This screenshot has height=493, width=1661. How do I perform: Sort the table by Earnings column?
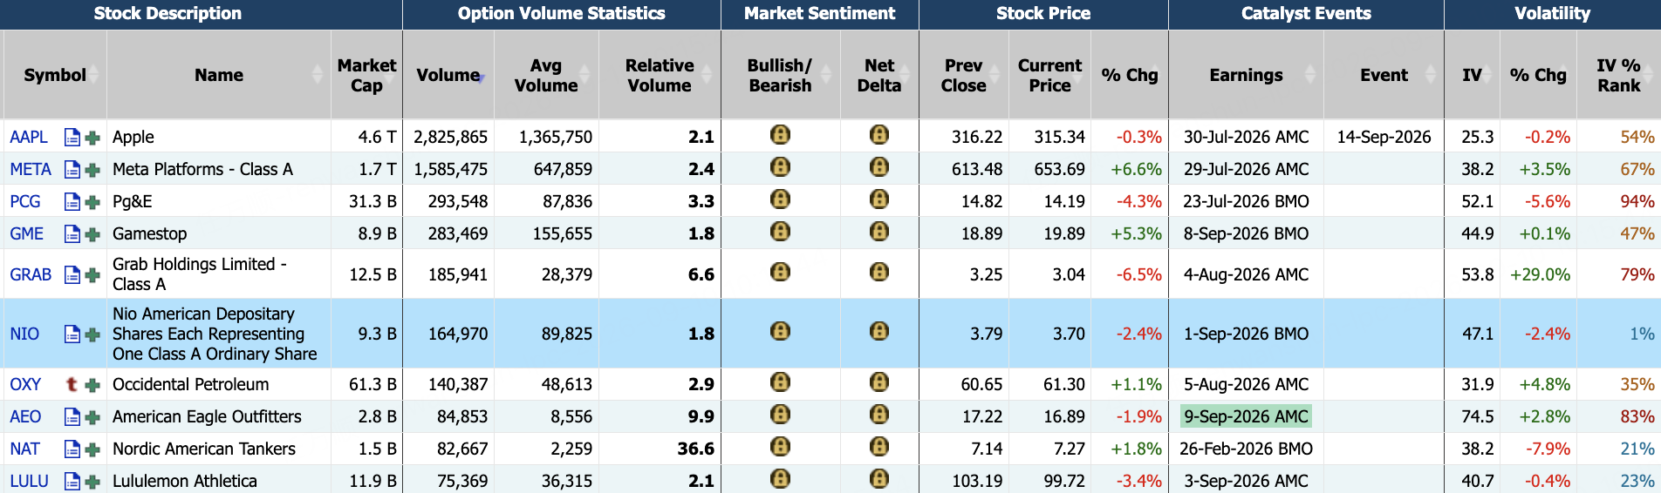pos(1309,75)
